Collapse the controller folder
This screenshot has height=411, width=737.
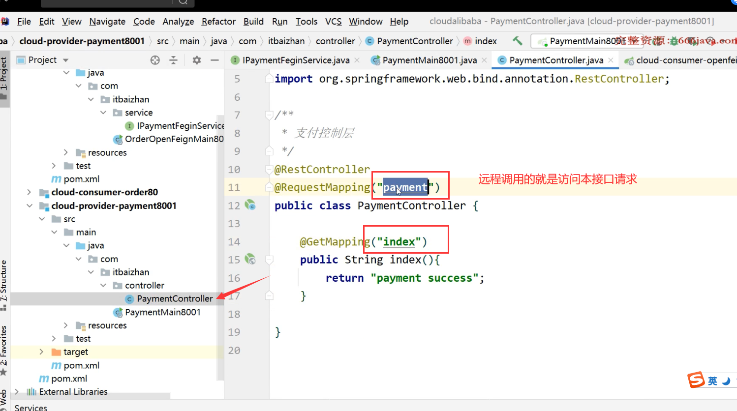click(103, 285)
